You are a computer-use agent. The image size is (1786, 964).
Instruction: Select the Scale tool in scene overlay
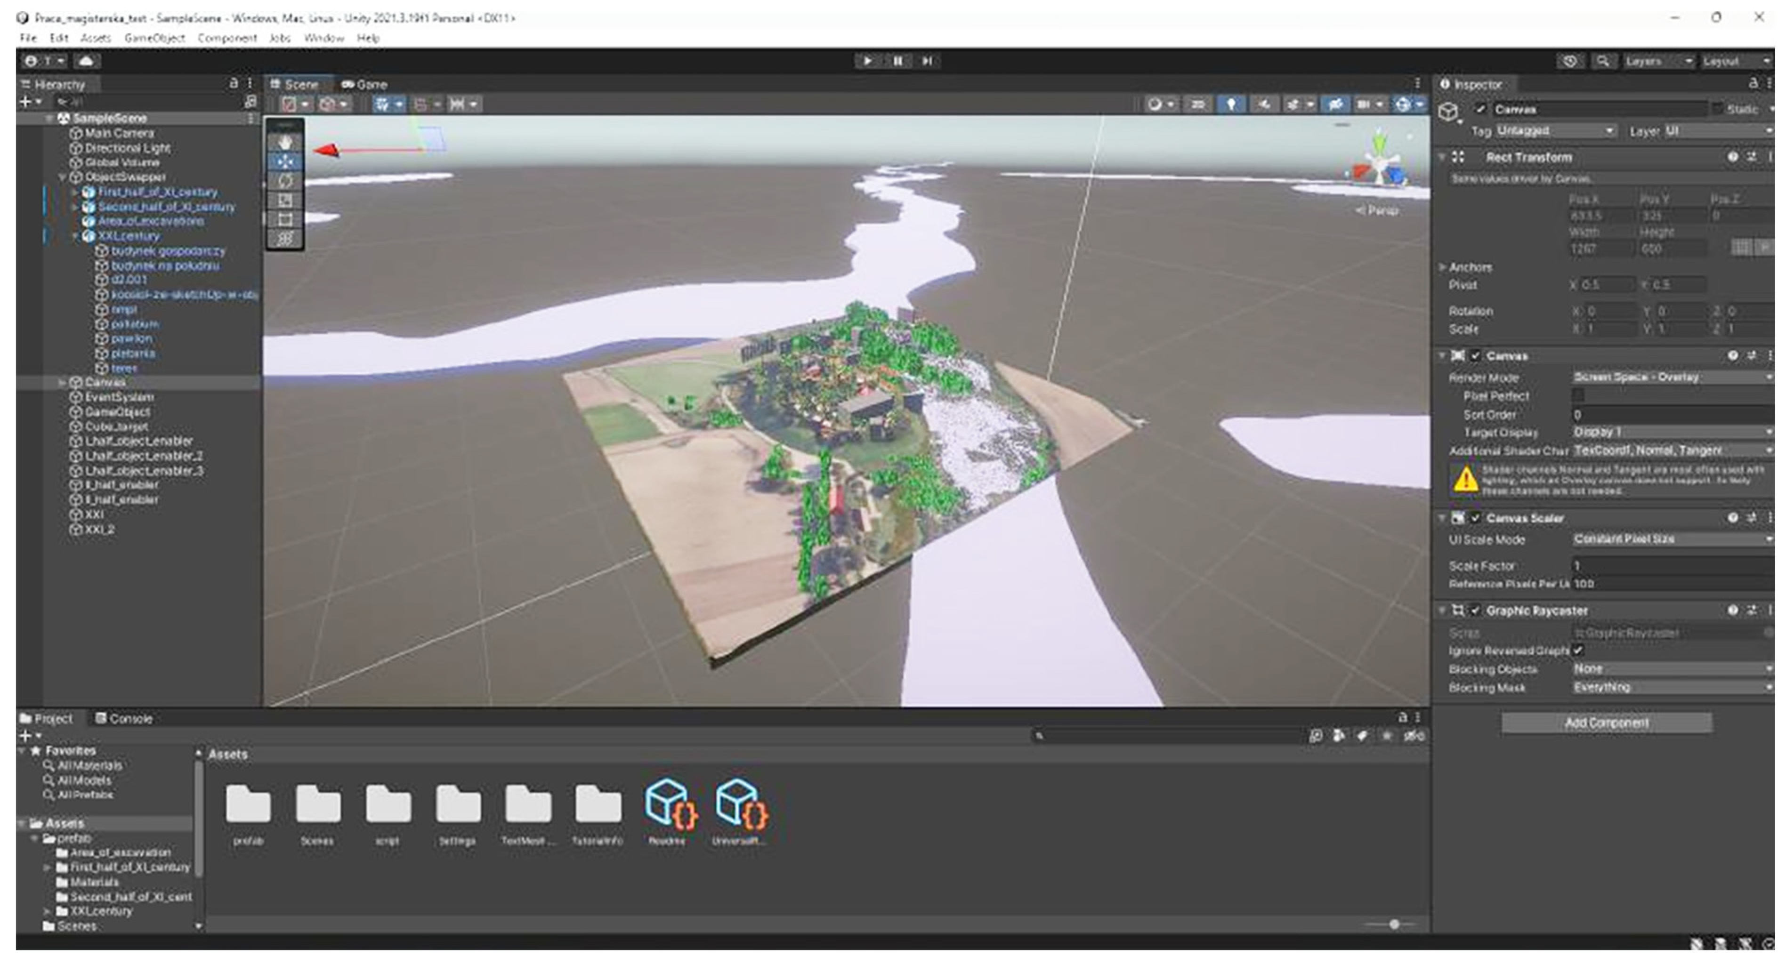285,201
